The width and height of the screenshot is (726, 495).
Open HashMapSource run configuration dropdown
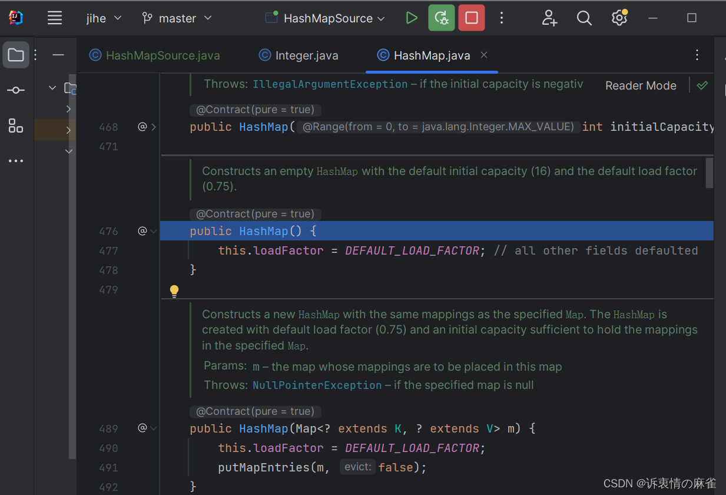(x=326, y=18)
